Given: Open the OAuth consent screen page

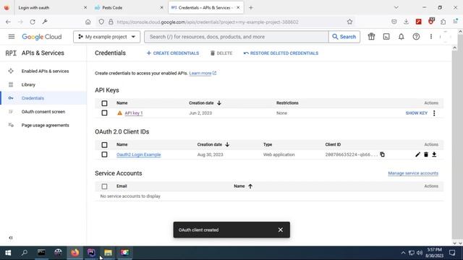Looking at the screenshot, I should coord(43,112).
